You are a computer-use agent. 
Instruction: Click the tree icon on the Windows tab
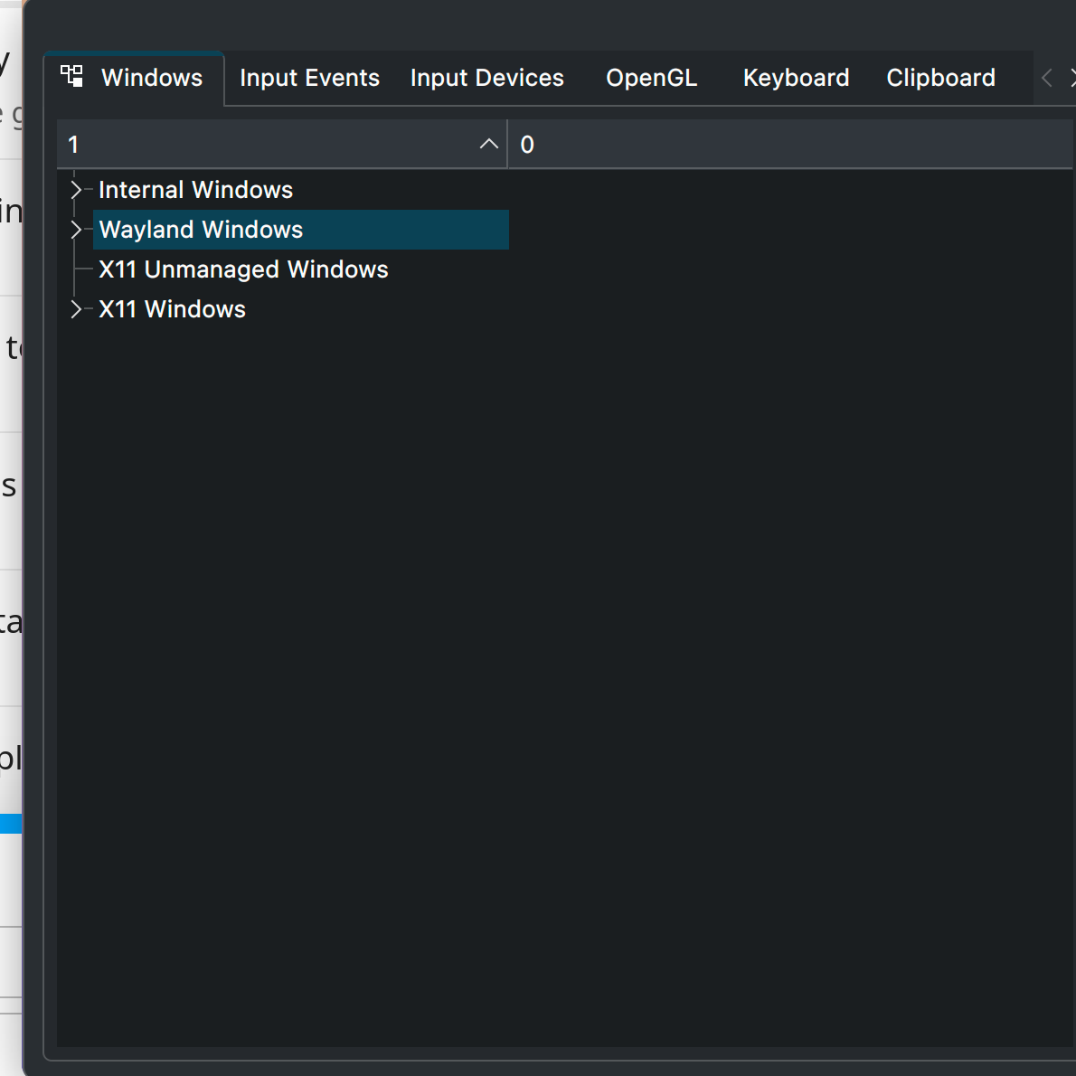tap(71, 77)
